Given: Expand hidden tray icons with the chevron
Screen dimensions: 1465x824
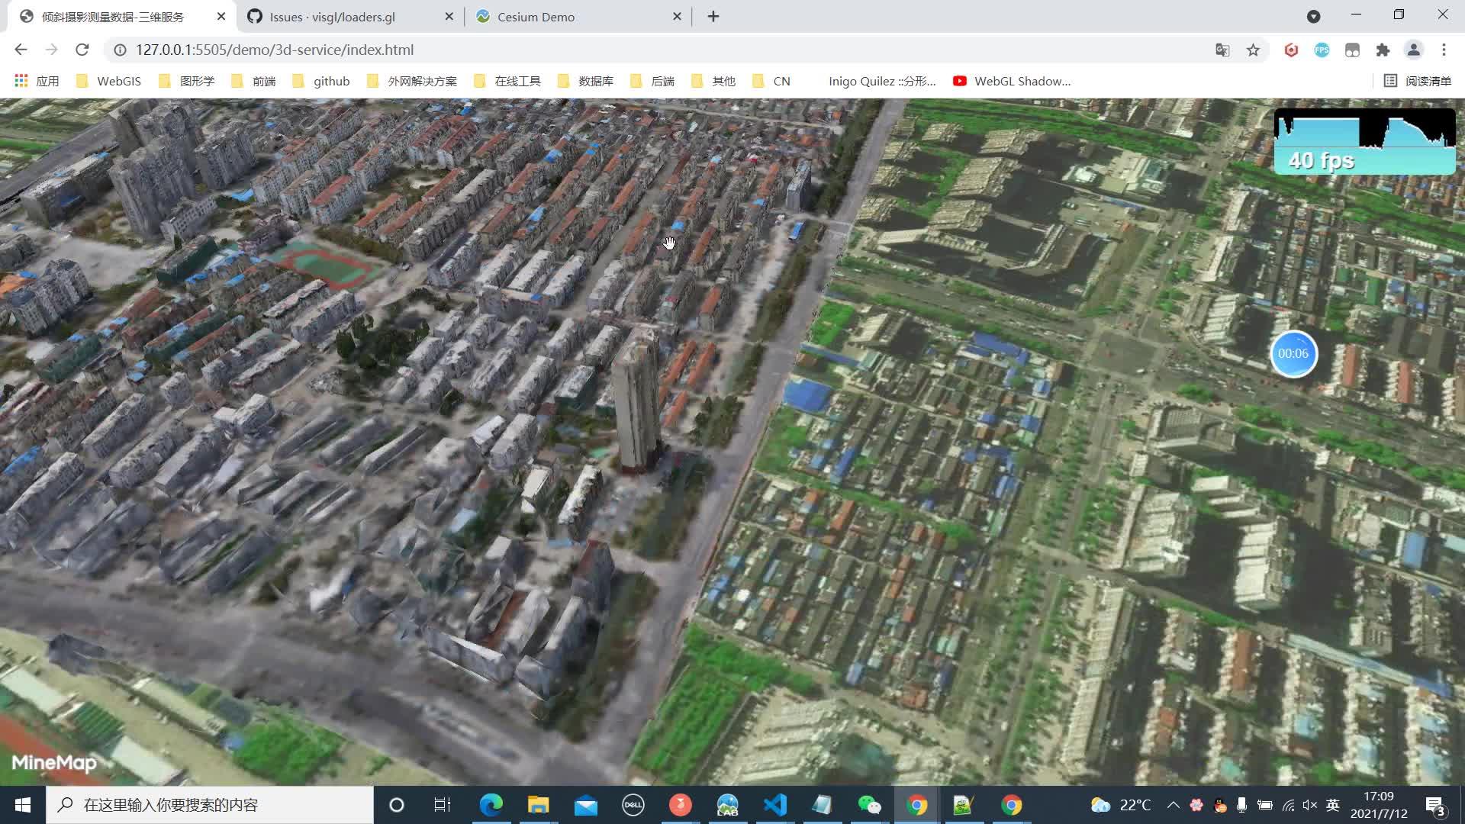Looking at the screenshot, I should [x=1173, y=804].
